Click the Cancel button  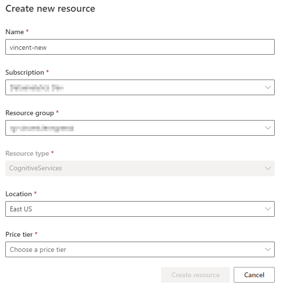click(x=254, y=275)
